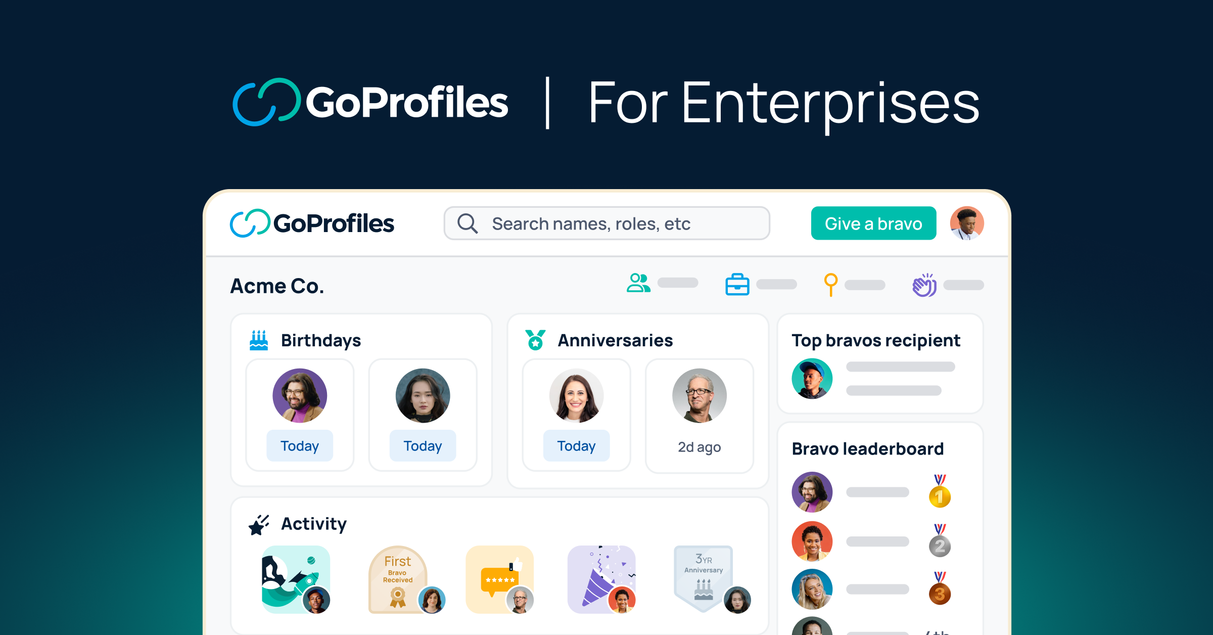Open the Today badge under the bearded birthday avatar
1213x635 pixels.
[x=299, y=445]
